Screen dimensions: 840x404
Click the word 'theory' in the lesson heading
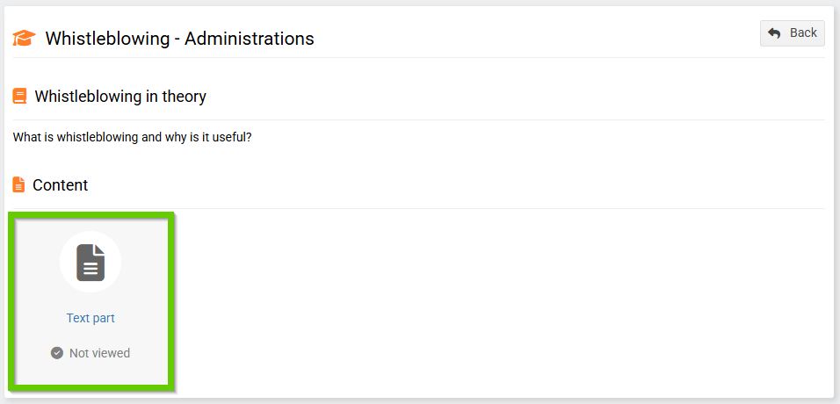(183, 97)
